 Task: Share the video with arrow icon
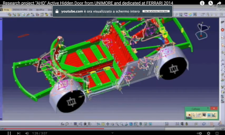pyautogui.click(x=219, y=3)
